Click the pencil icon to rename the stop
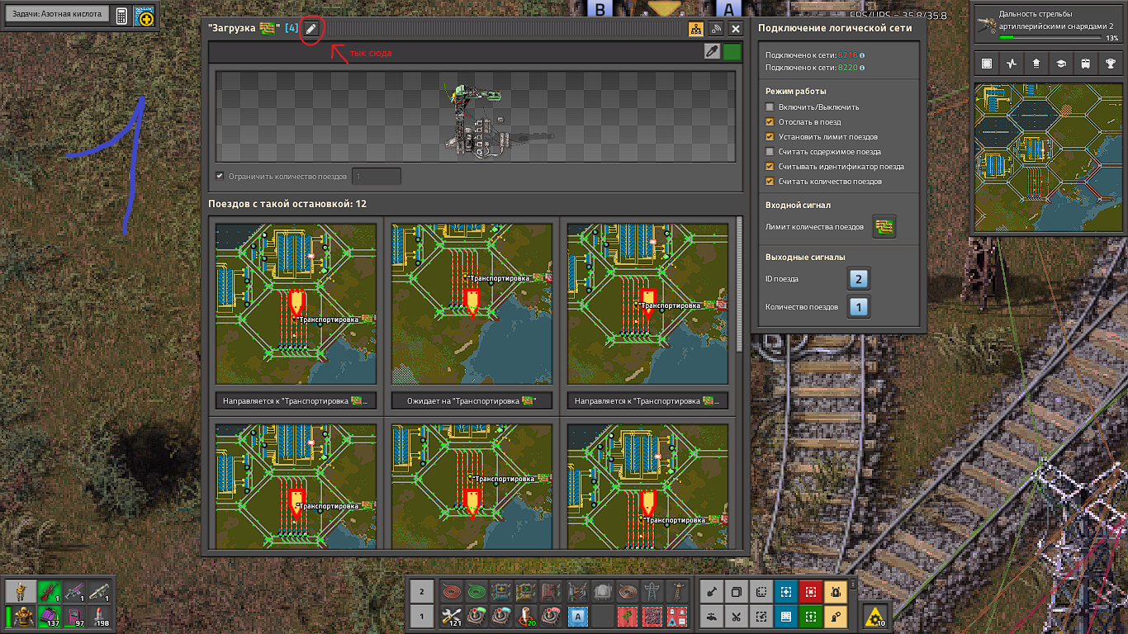The height and width of the screenshot is (634, 1128). (311, 29)
